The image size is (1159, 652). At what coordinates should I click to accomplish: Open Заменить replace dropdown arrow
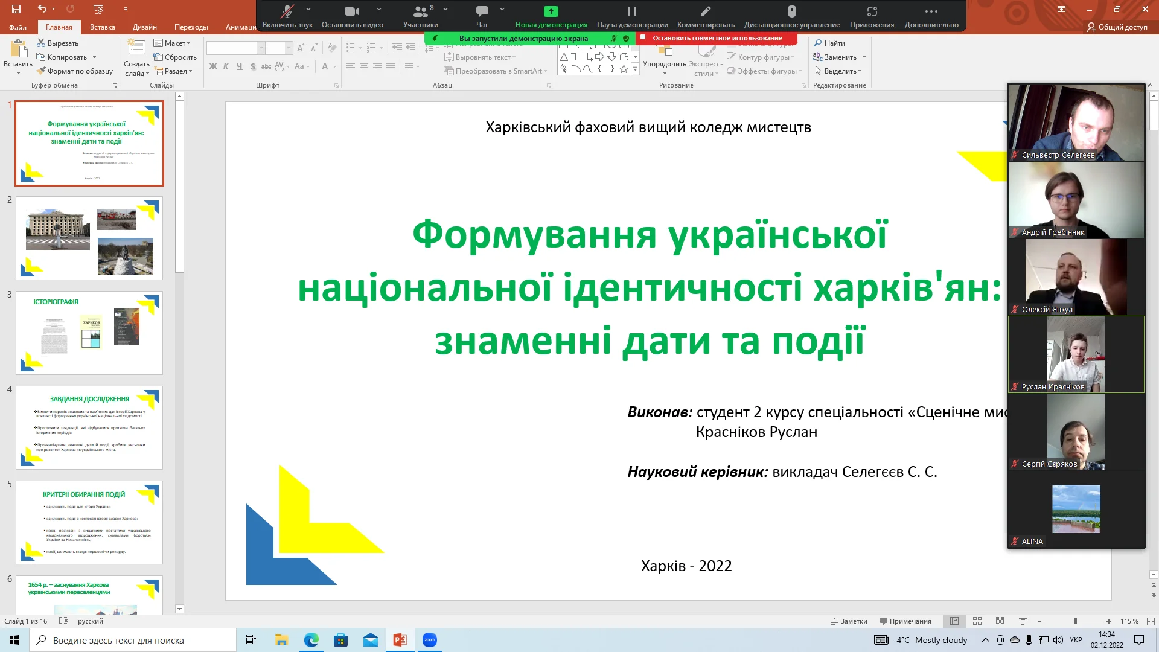[x=864, y=57]
